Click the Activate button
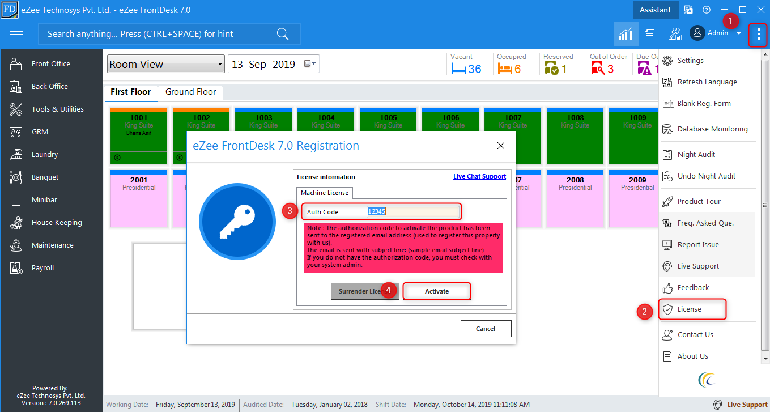 pos(437,291)
